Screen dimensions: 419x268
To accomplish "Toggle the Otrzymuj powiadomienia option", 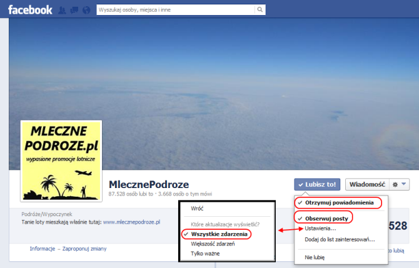I will (339, 202).
